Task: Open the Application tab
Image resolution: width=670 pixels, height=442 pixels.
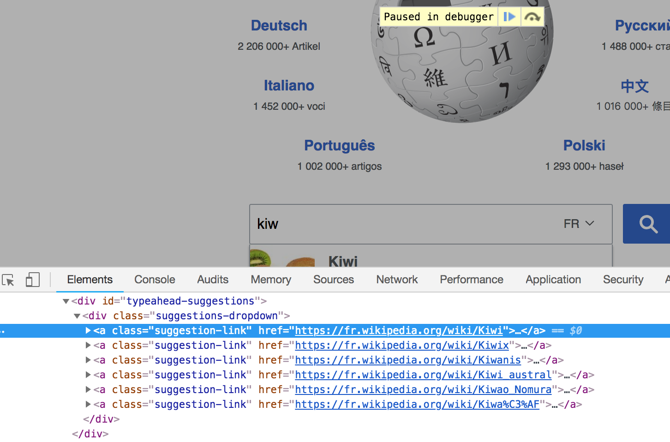Action: click(553, 280)
